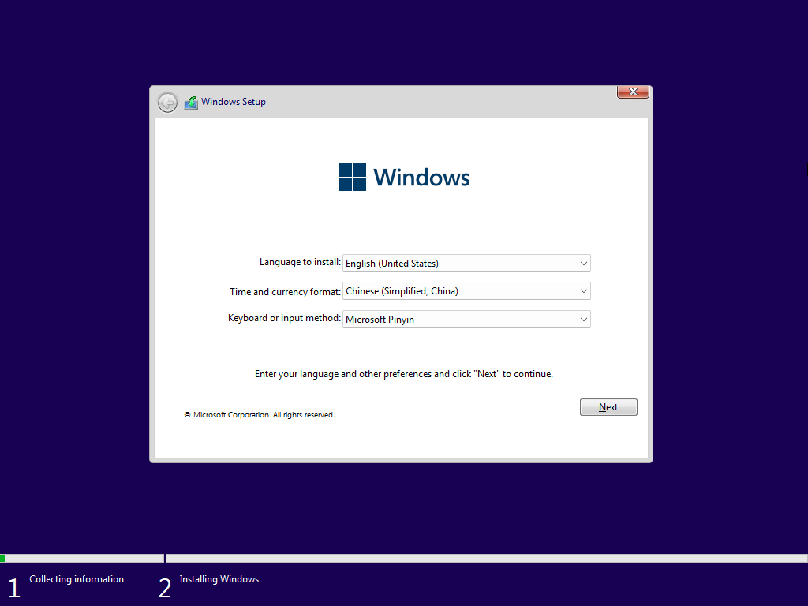Viewport: 808px width, 606px height.
Task: Click the Chinese (Simplified, China) value text
Action: coord(402,291)
